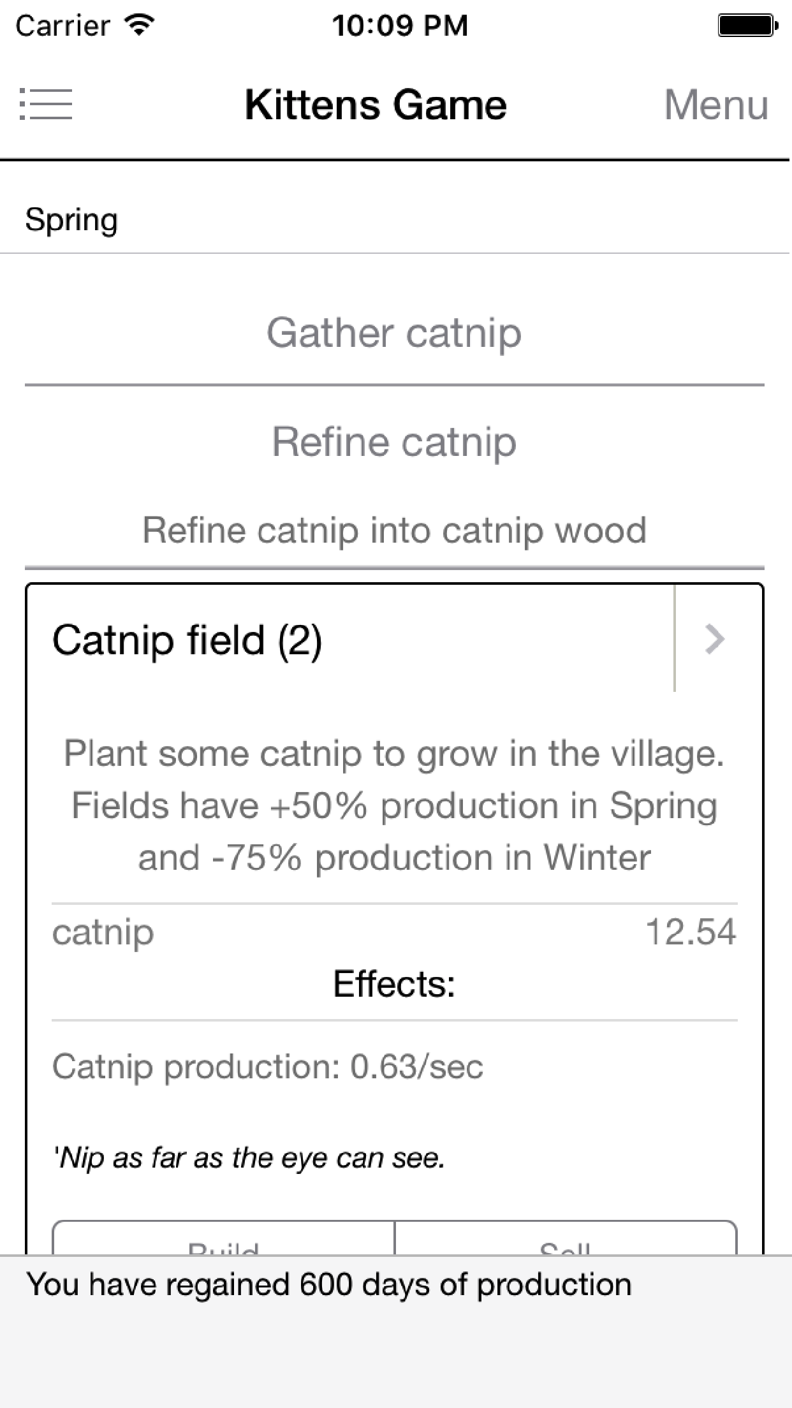
Task: Click the catnip cost value 12.54
Action: pyautogui.click(x=691, y=932)
